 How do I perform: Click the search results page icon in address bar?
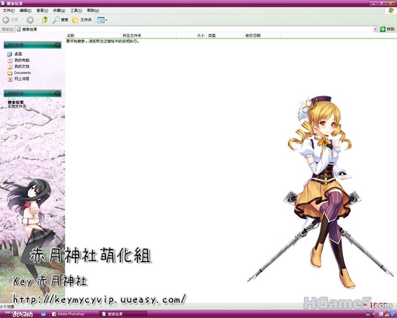19,29
